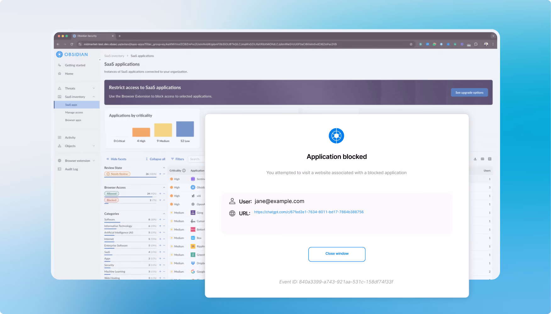Click Close window in blocked dialog
551x314 pixels.
(x=337, y=254)
